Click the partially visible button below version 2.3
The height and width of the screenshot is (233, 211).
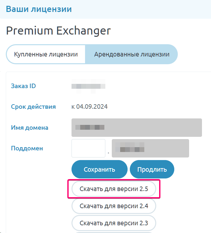[x=114, y=232]
